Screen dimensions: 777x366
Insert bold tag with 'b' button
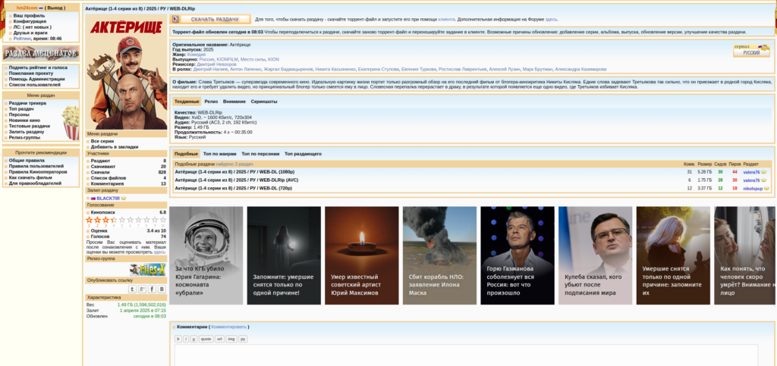(178, 339)
